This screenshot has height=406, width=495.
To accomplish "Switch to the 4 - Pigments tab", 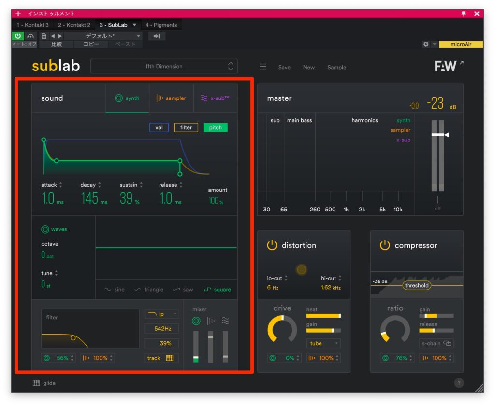I will [161, 25].
